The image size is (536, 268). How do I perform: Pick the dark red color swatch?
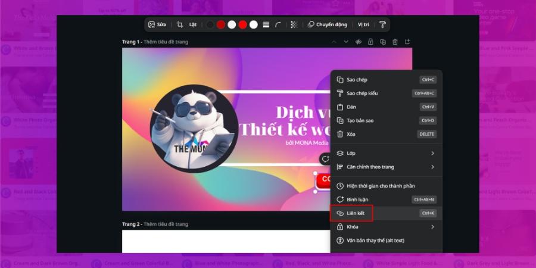click(x=221, y=24)
